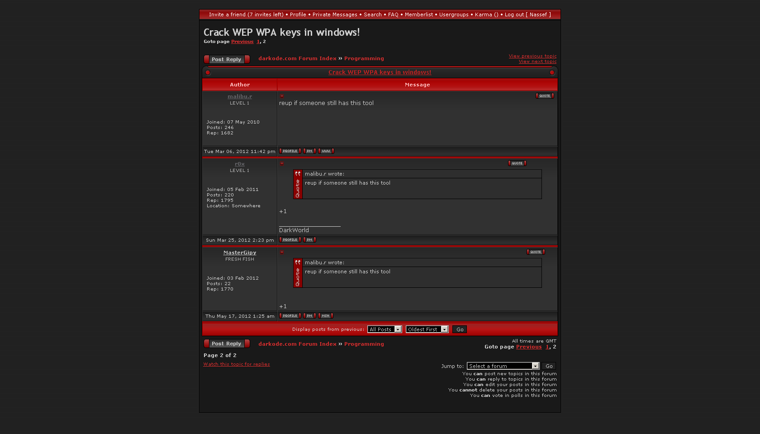Click Watch this topic for replies link
Image resolution: width=760 pixels, height=434 pixels.
point(237,364)
